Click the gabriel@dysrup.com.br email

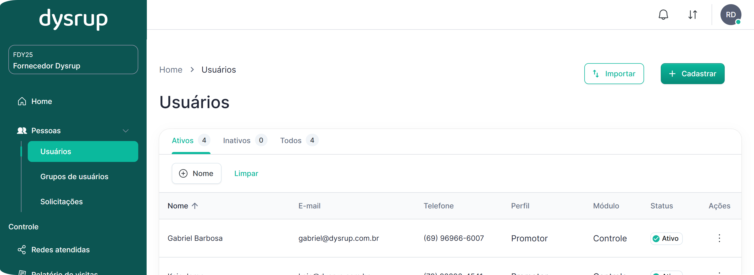click(x=338, y=238)
